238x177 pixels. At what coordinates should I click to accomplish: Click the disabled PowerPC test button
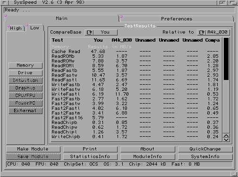coord(25,103)
